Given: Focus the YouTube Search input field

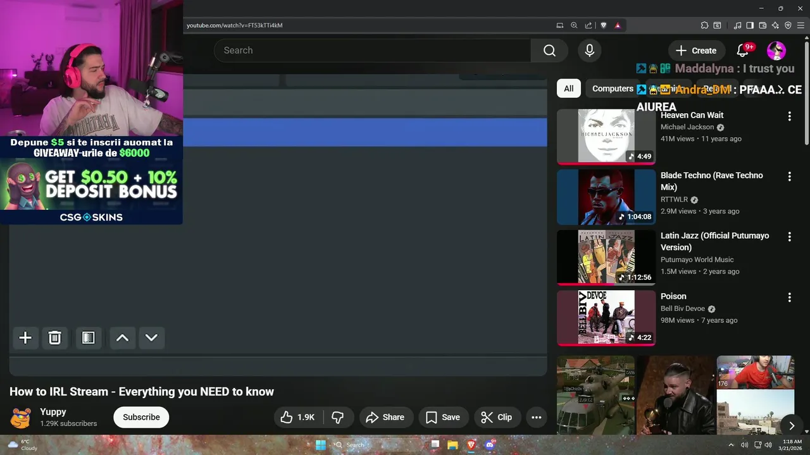Looking at the screenshot, I should point(373,51).
